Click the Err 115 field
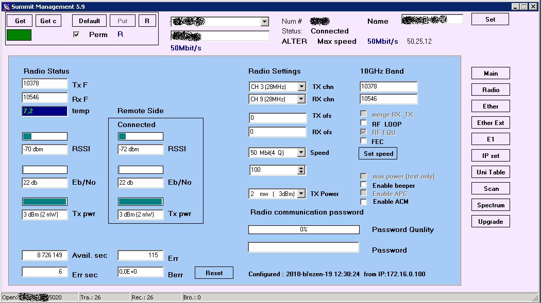541x303 pixels. 141,255
